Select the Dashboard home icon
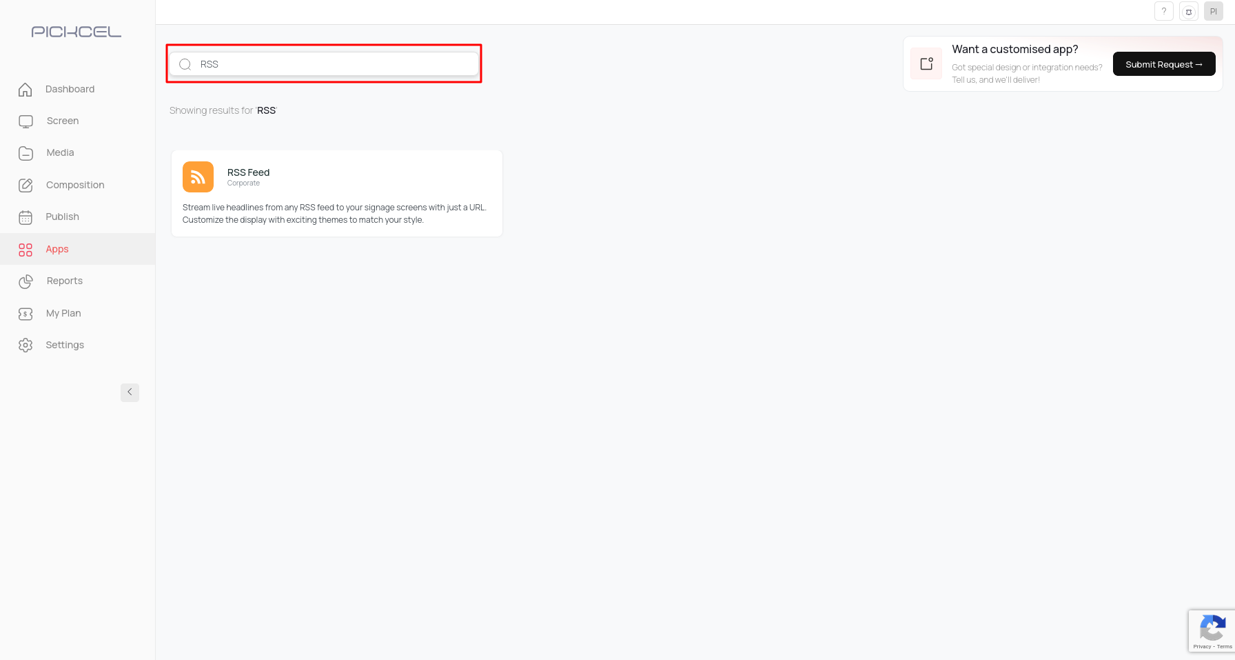The image size is (1235, 660). tap(25, 89)
